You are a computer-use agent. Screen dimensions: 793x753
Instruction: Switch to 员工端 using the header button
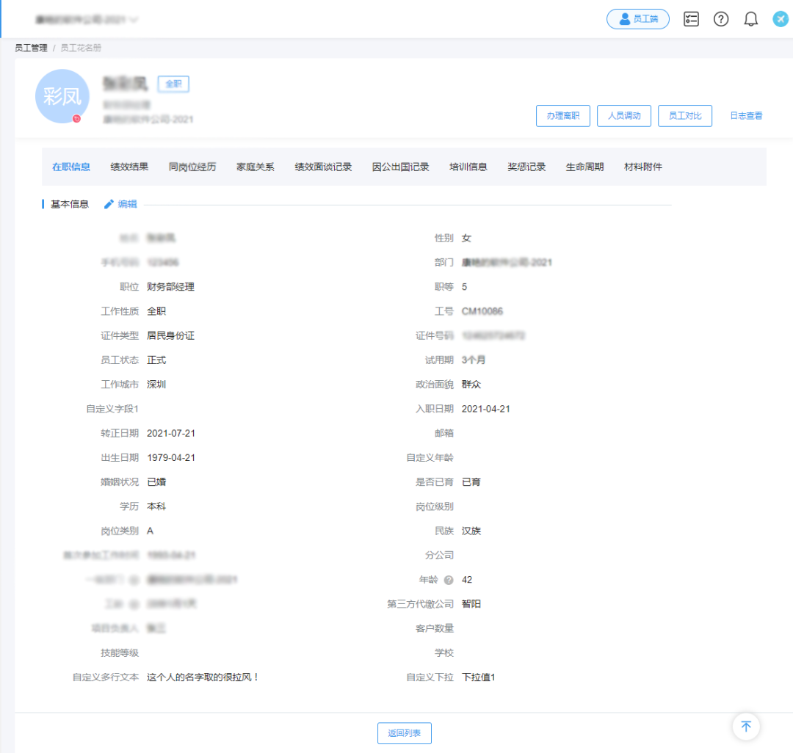click(x=638, y=19)
